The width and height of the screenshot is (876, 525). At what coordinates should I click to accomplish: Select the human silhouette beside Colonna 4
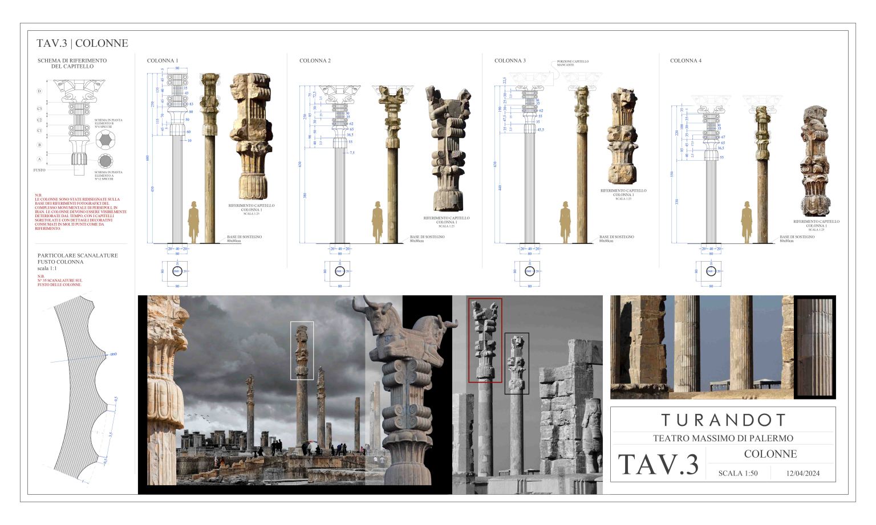point(746,222)
